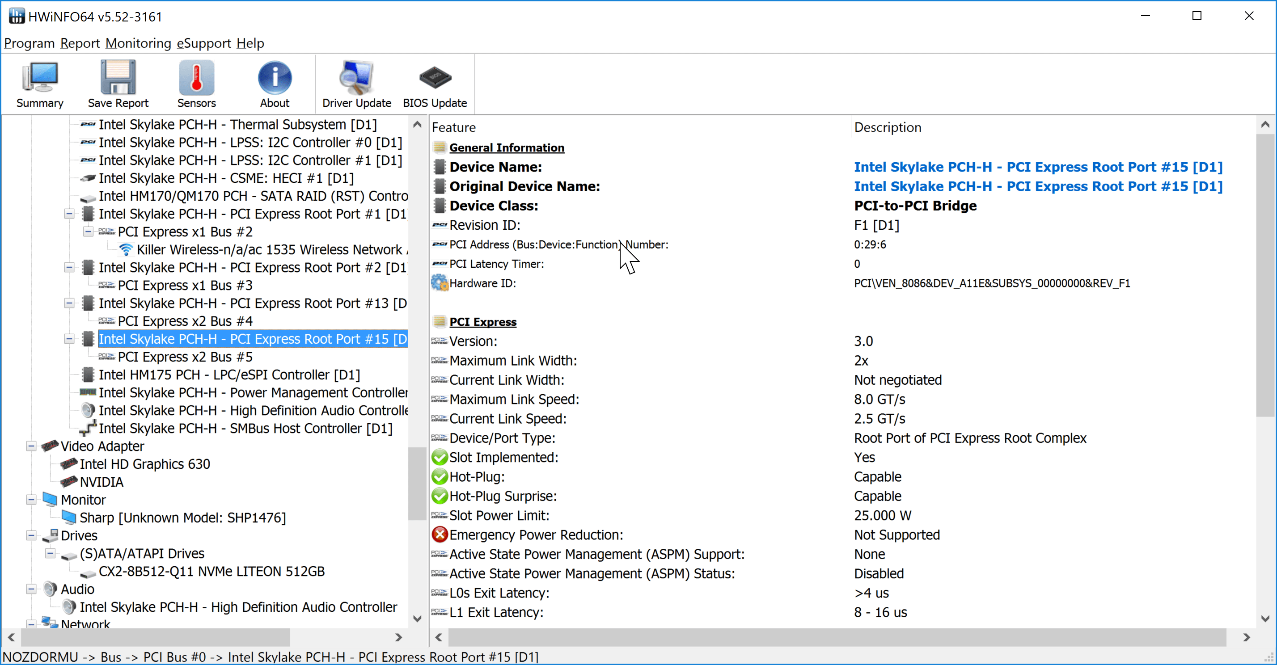Launch the Driver Update tool

[x=356, y=84]
